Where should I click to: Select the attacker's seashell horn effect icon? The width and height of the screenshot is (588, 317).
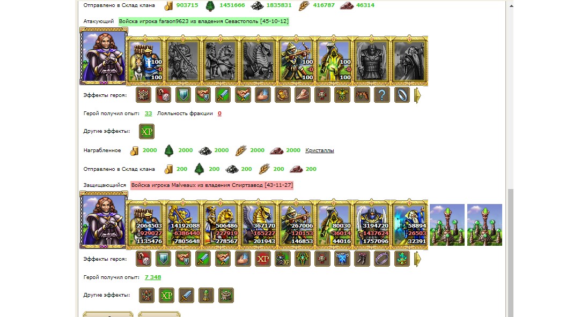(302, 95)
